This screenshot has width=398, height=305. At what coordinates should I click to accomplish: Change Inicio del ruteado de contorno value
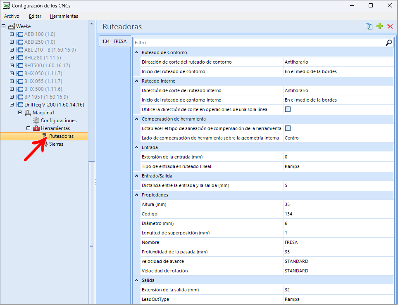point(338,71)
